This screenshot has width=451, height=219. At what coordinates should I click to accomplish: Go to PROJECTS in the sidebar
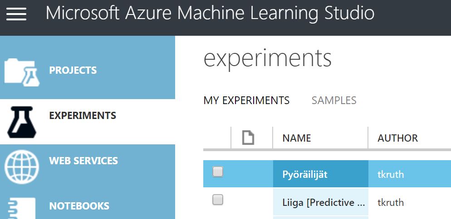73,71
